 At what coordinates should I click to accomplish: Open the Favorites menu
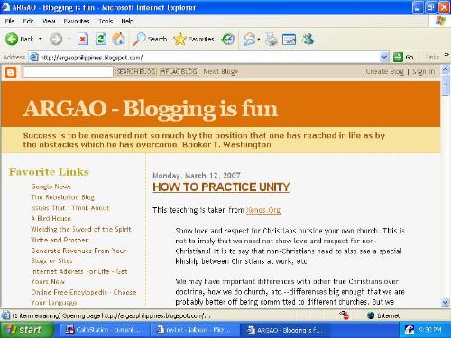[77, 21]
